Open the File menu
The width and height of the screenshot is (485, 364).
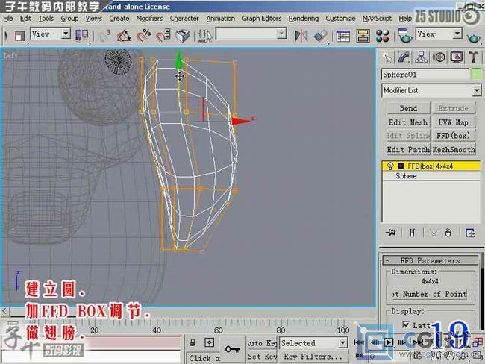8,19
